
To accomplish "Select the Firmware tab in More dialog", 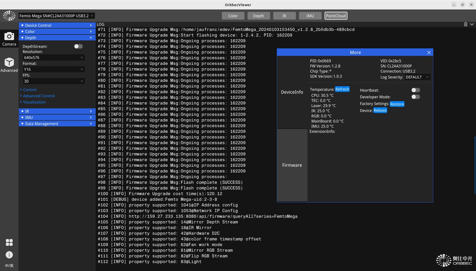I will tap(292, 165).
